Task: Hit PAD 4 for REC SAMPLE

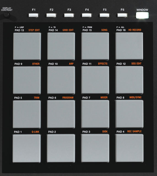Action: (x=129, y=148)
